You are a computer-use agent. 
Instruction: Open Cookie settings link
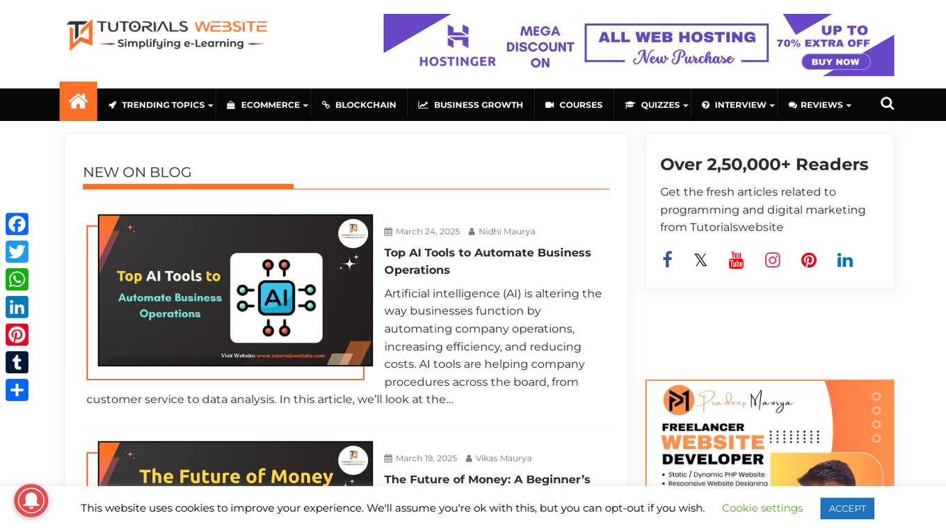762,508
